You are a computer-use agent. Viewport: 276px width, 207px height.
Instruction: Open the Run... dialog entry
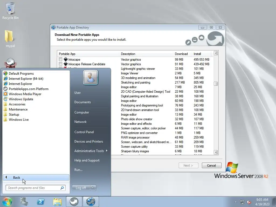pyautogui.click(x=78, y=170)
